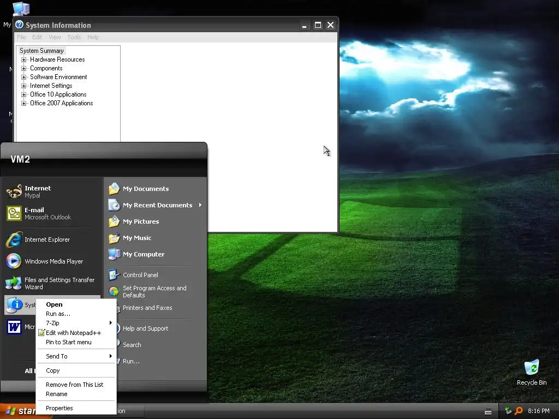Click the taskbar clock showing 8:16 PM
Viewport: 559px width, 419px height.
539,411
